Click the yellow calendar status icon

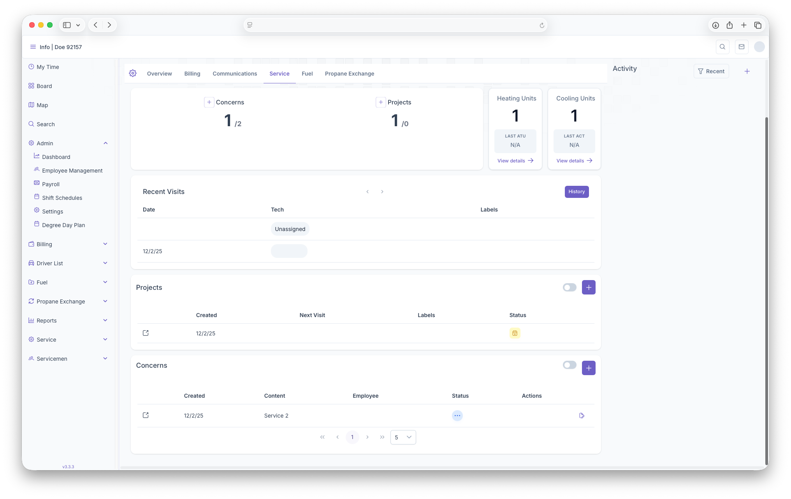[515, 333]
